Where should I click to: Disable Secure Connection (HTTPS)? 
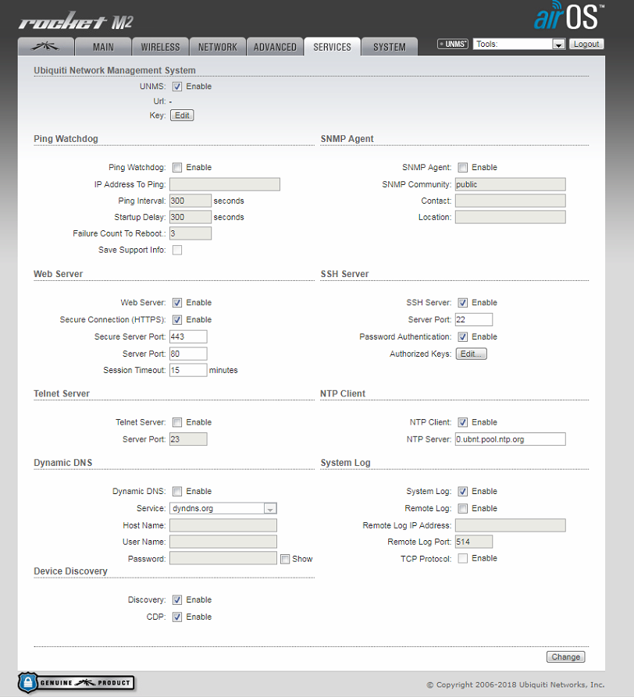click(x=177, y=319)
